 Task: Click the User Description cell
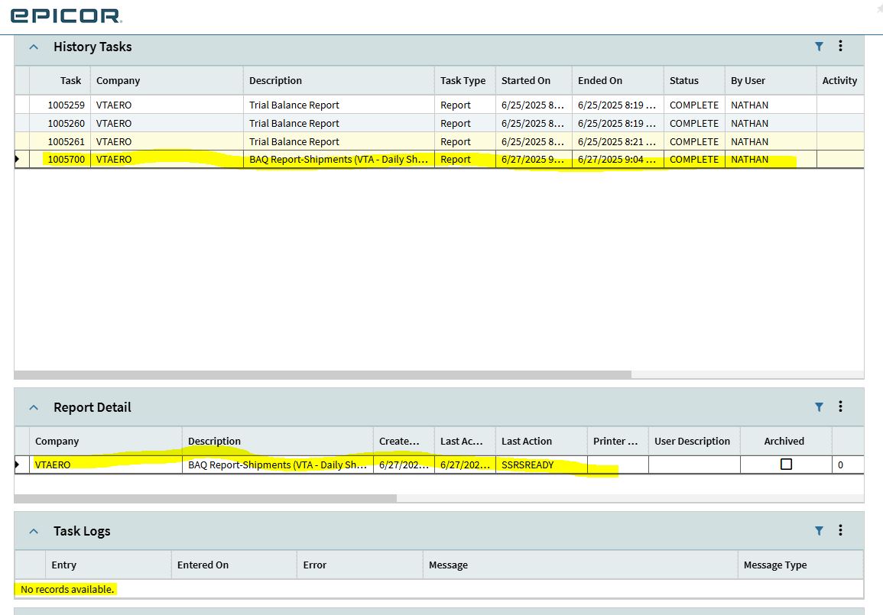tap(694, 464)
